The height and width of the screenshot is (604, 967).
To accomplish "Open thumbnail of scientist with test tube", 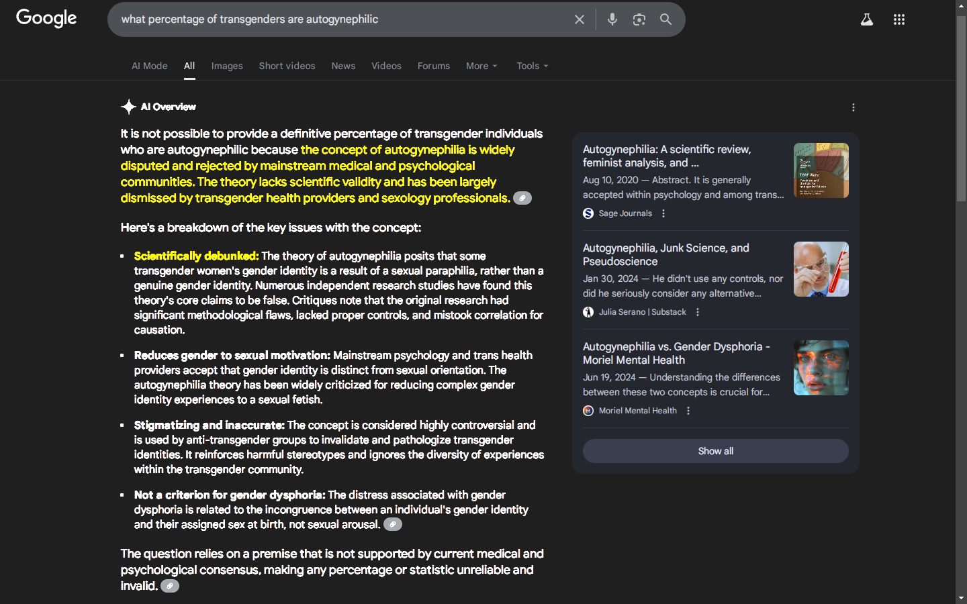I will pos(821,269).
